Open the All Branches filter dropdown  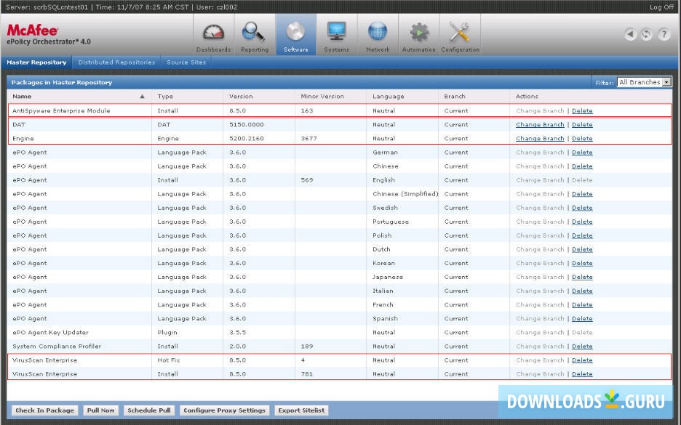coord(645,82)
